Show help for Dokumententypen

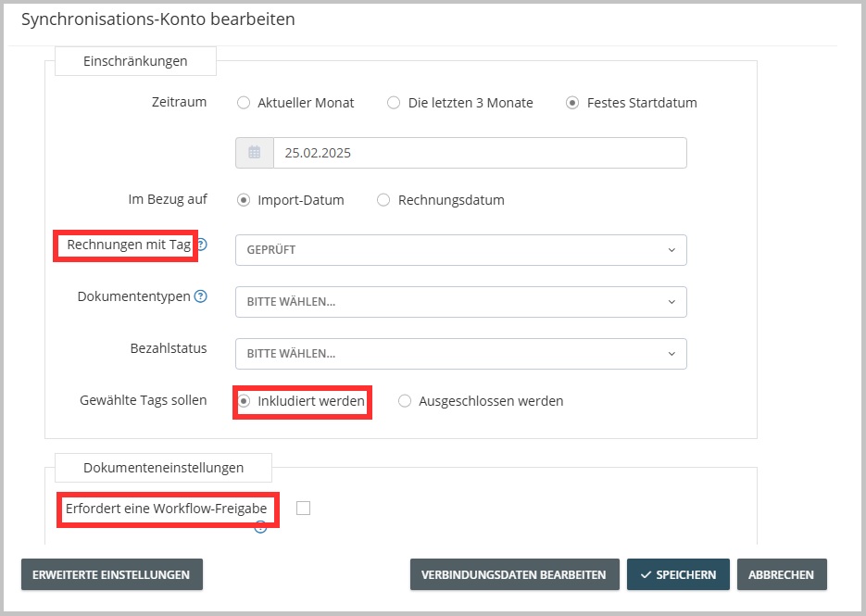(201, 296)
